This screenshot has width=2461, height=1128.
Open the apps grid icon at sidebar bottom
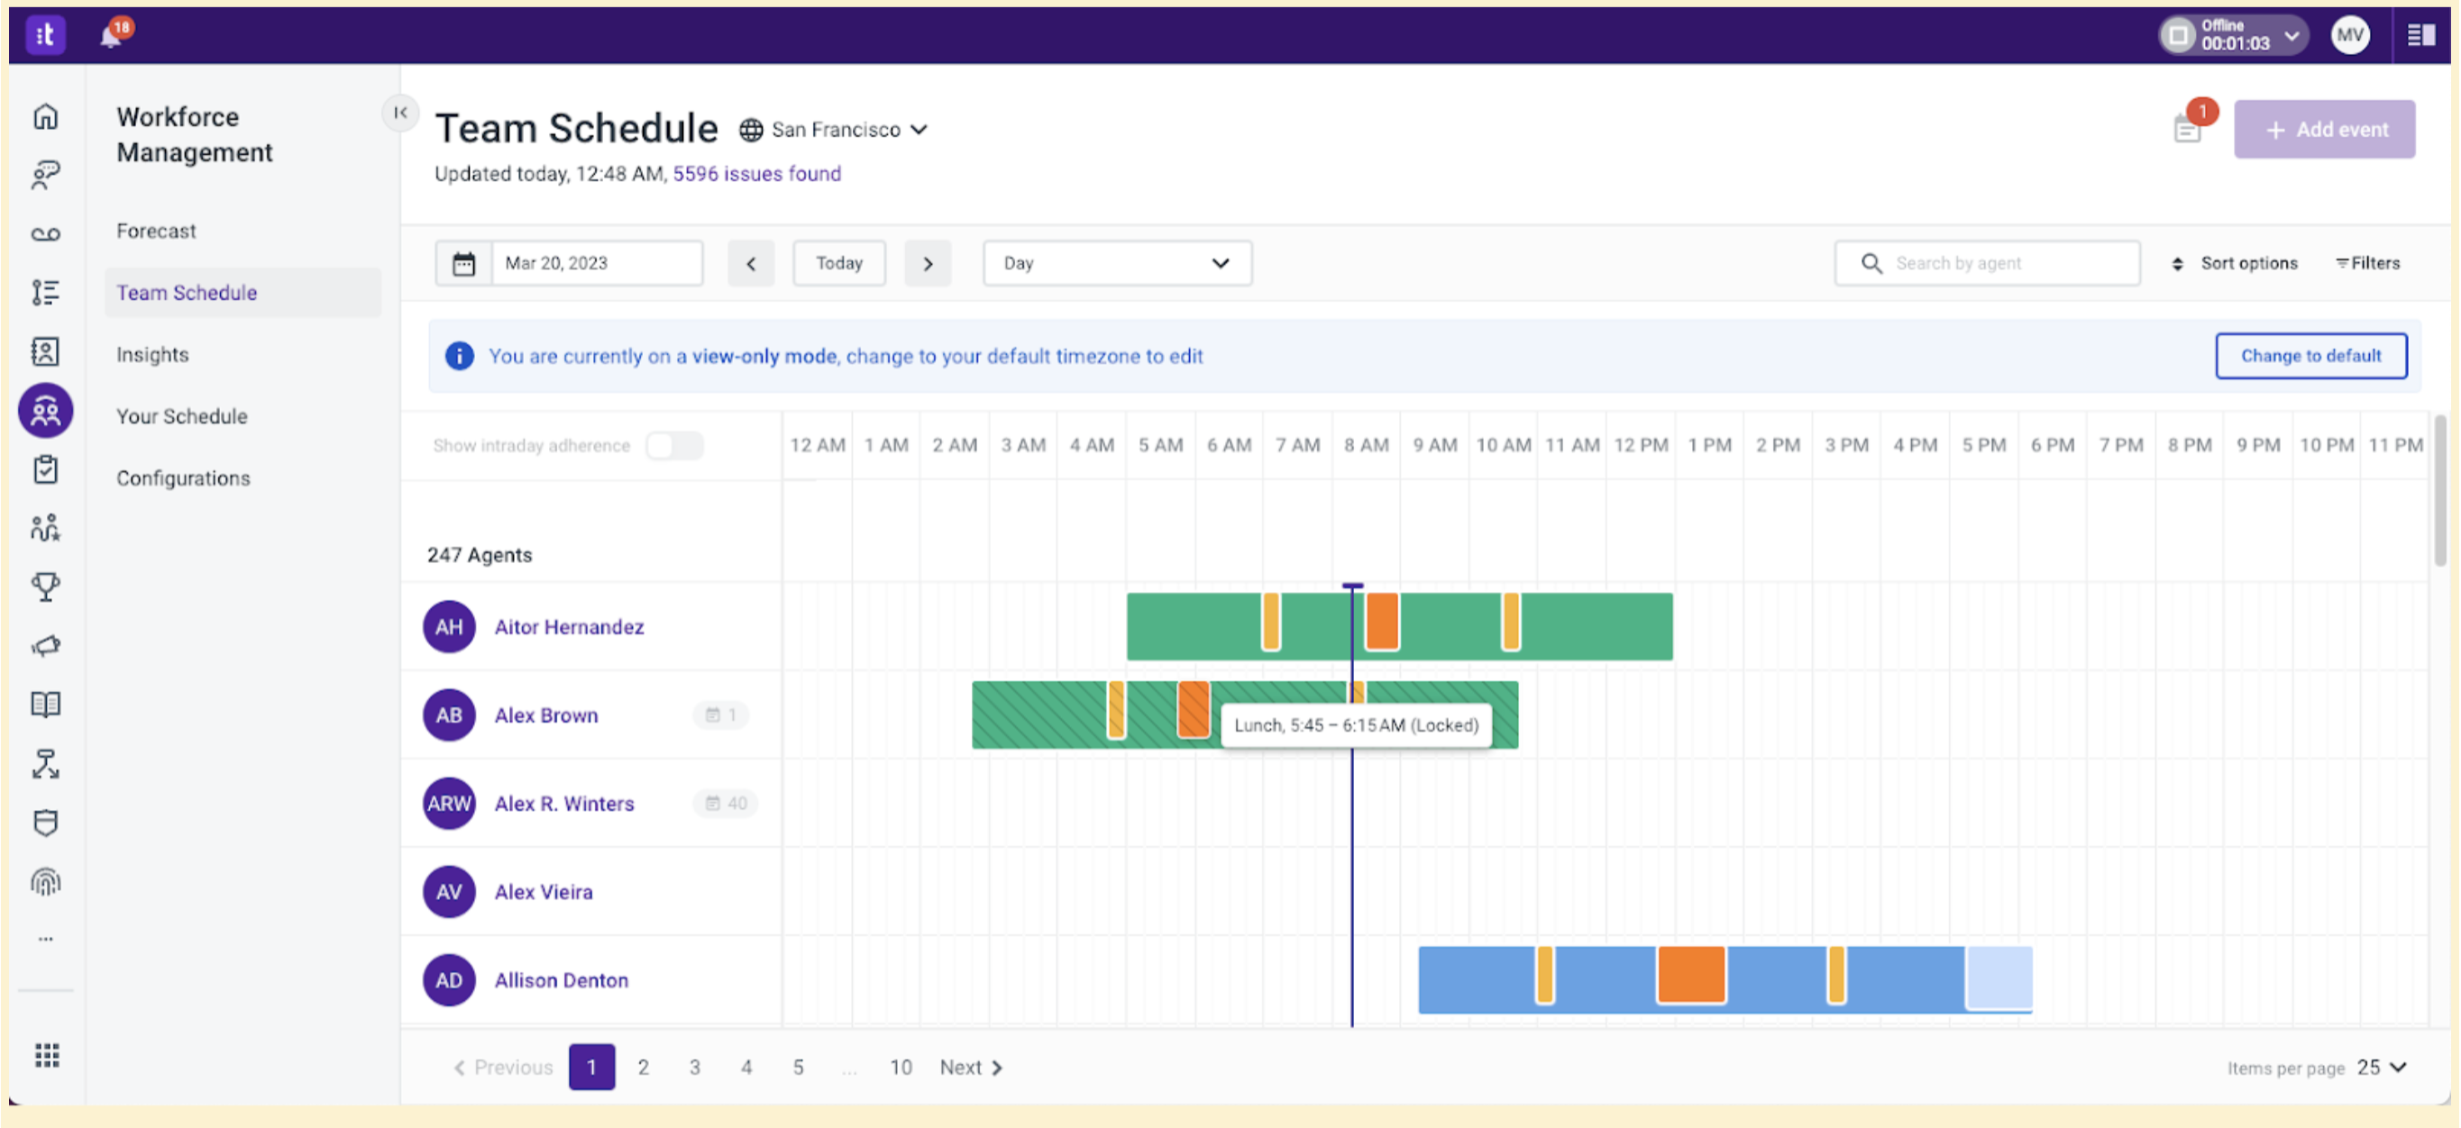[x=45, y=1054]
